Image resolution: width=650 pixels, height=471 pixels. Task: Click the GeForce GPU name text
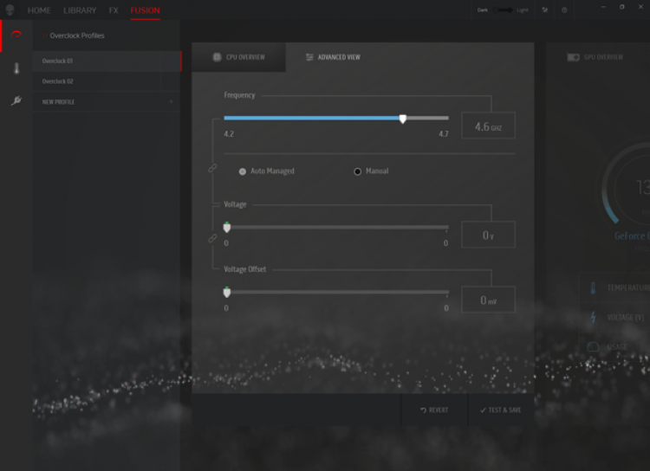coord(632,236)
